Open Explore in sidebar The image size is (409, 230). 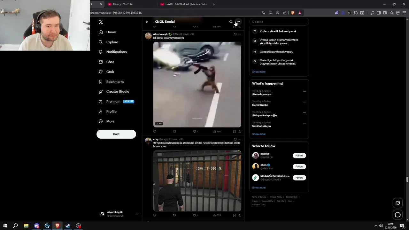pyautogui.click(x=109, y=42)
